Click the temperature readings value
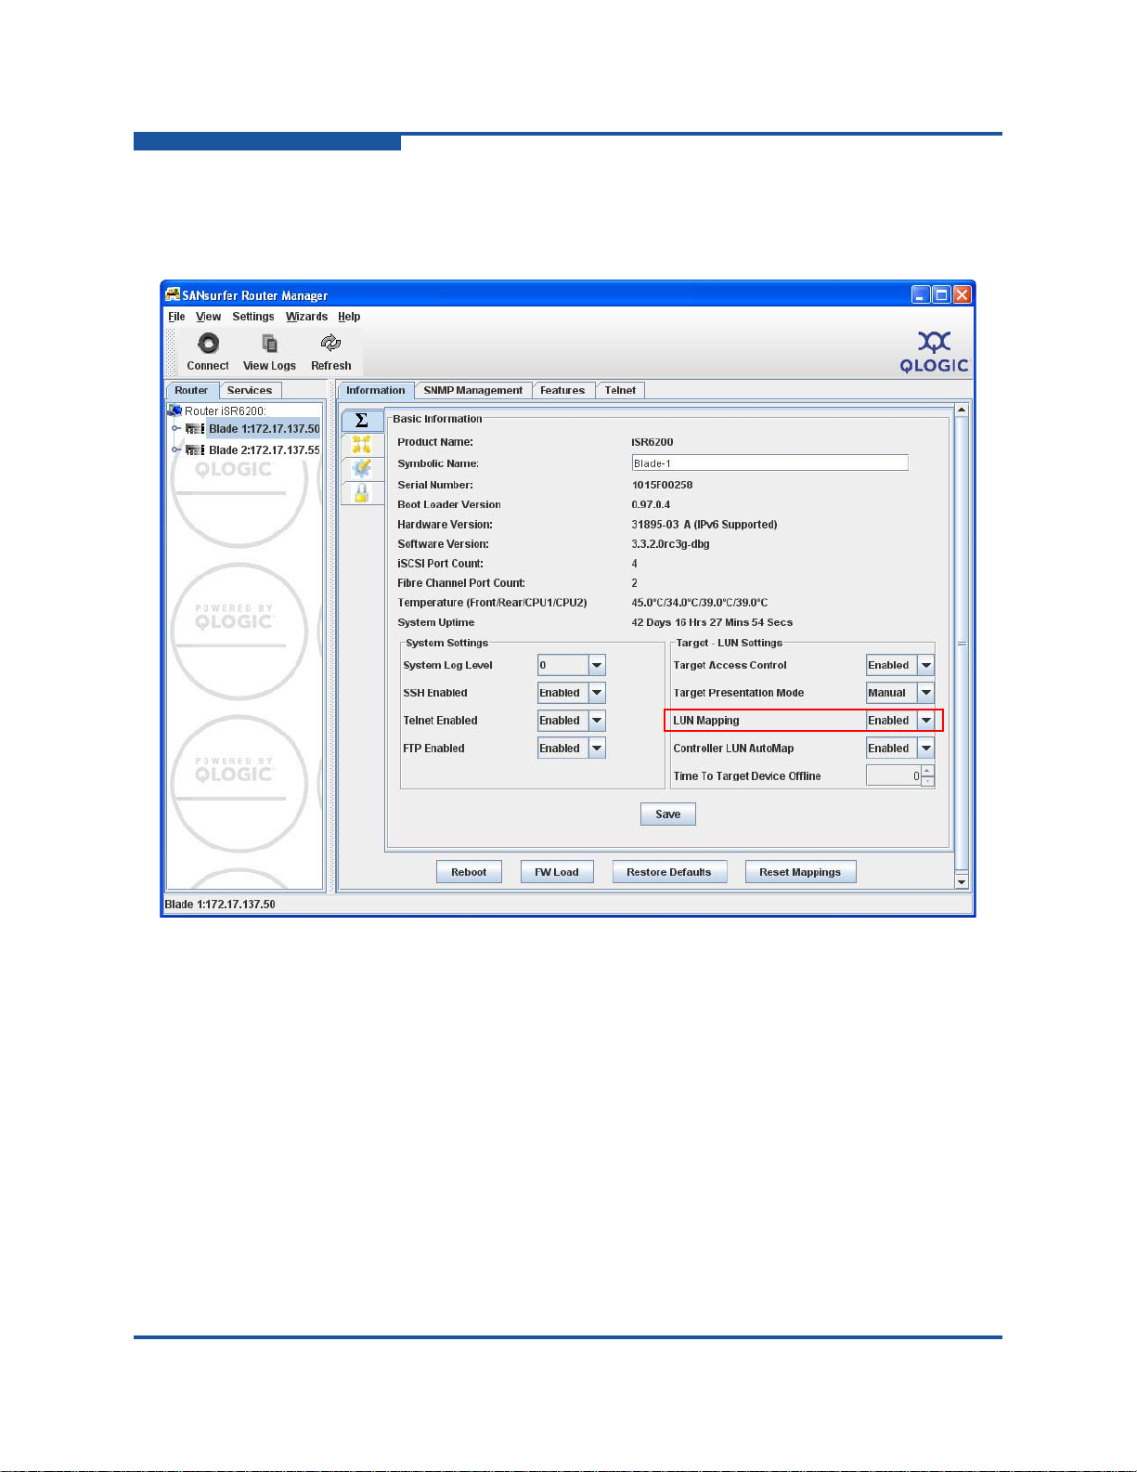This screenshot has width=1137, height=1472. [x=700, y=603]
